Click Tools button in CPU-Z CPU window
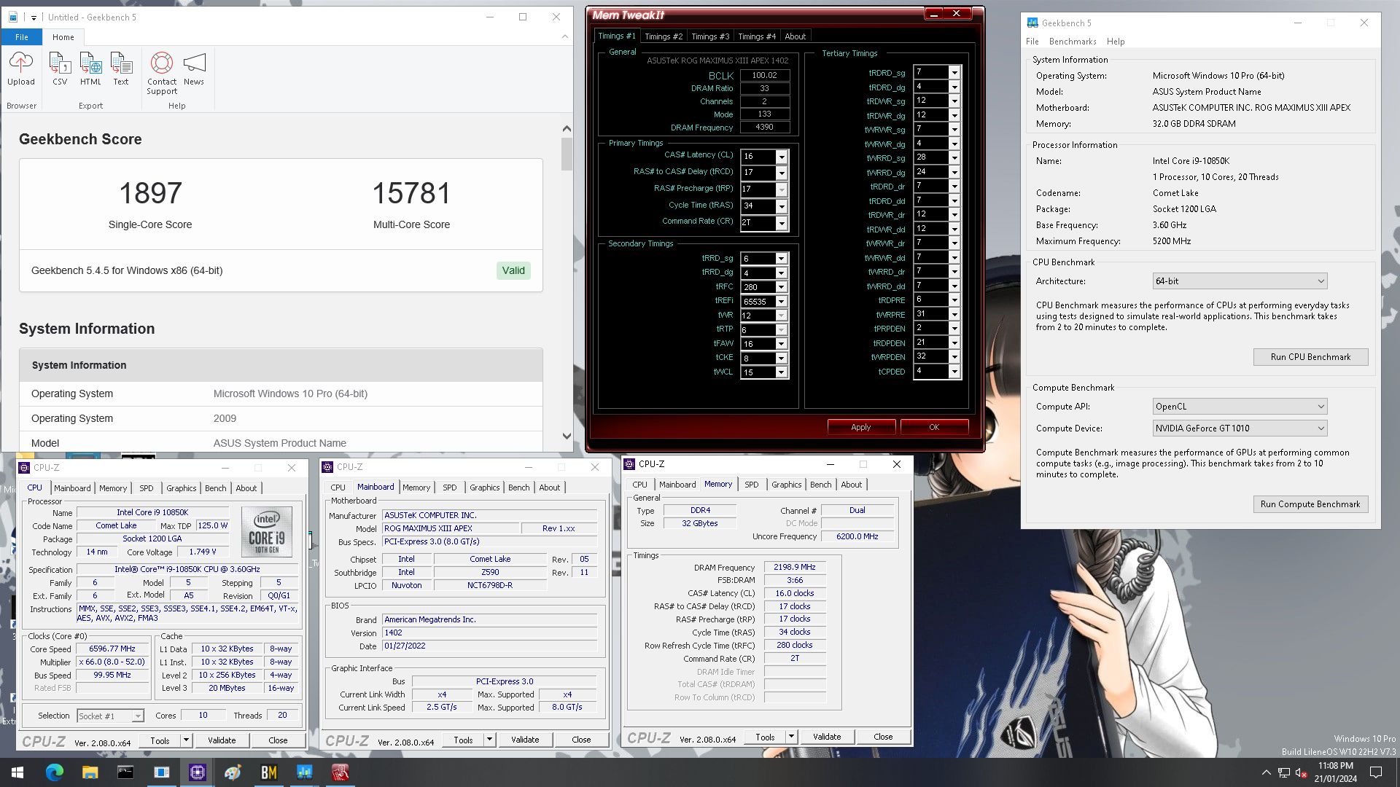The height and width of the screenshot is (787, 1400). [160, 740]
